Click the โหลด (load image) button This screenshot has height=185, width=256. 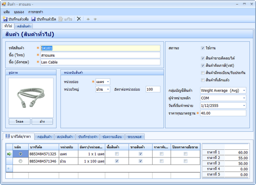19,121
